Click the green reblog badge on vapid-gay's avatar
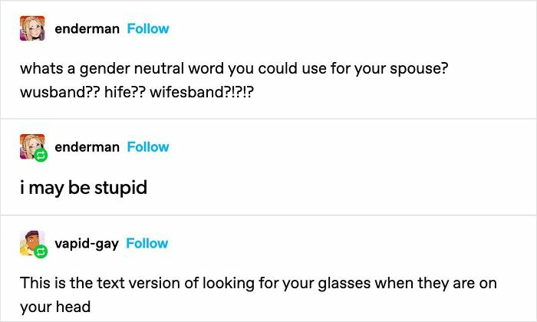537x322 pixels. point(41,252)
